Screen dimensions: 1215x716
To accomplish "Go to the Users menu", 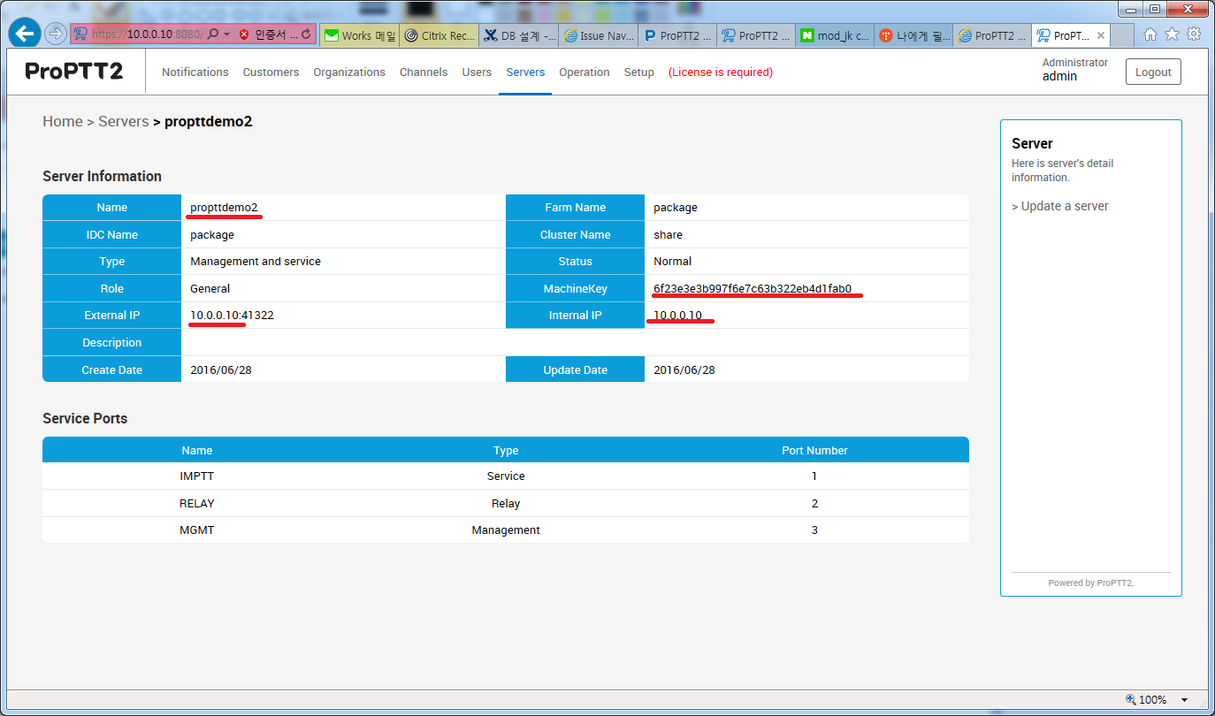I will [x=477, y=72].
